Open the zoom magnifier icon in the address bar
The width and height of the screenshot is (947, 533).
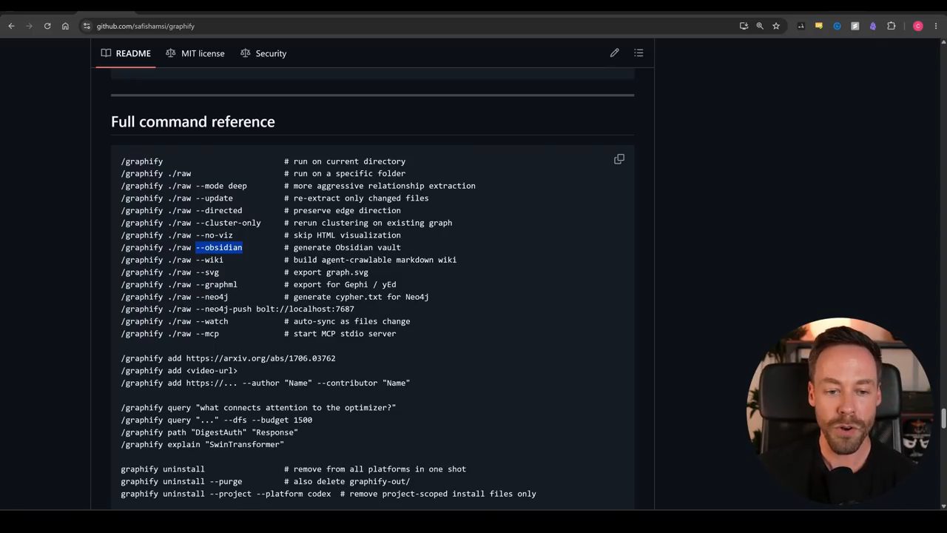760,26
